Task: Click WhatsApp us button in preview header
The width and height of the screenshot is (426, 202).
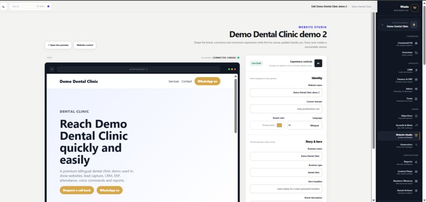Action: point(207,81)
